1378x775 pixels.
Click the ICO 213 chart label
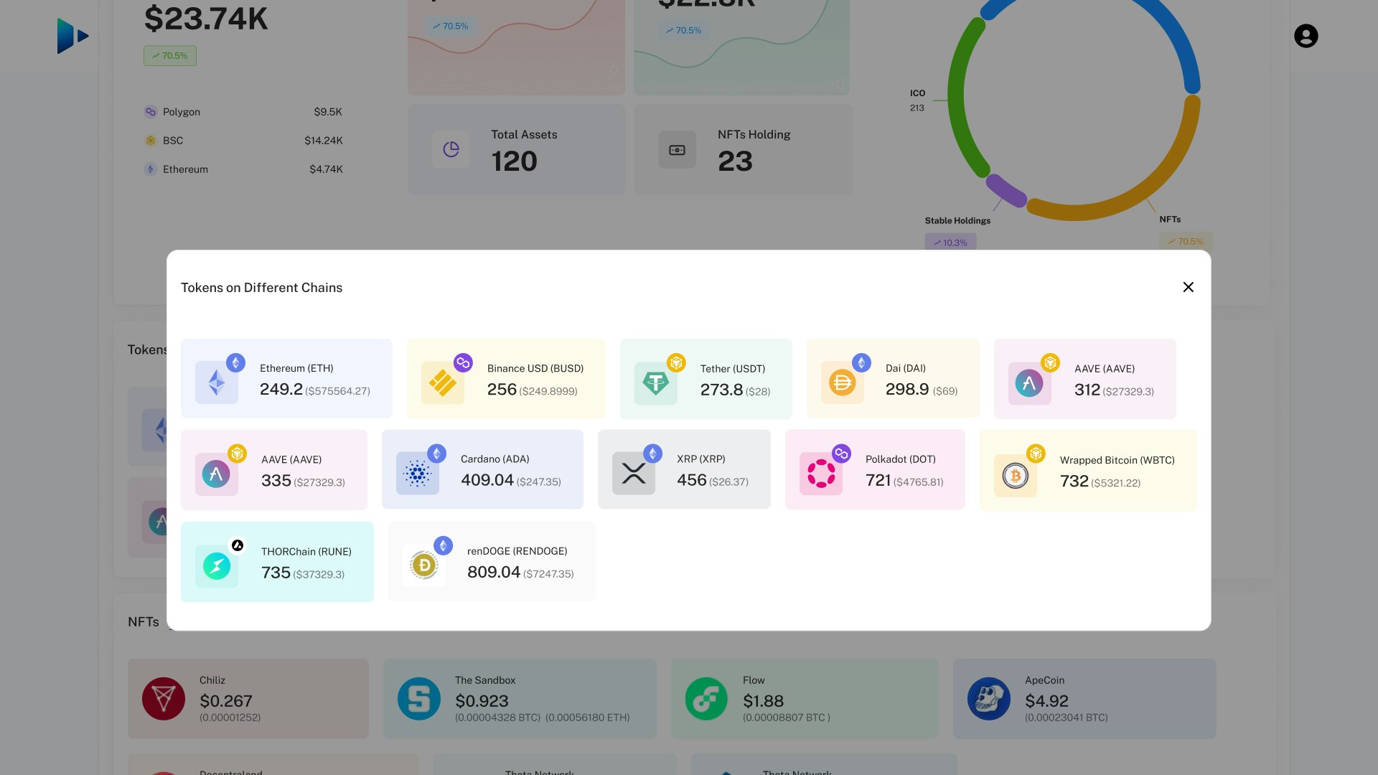pos(917,100)
